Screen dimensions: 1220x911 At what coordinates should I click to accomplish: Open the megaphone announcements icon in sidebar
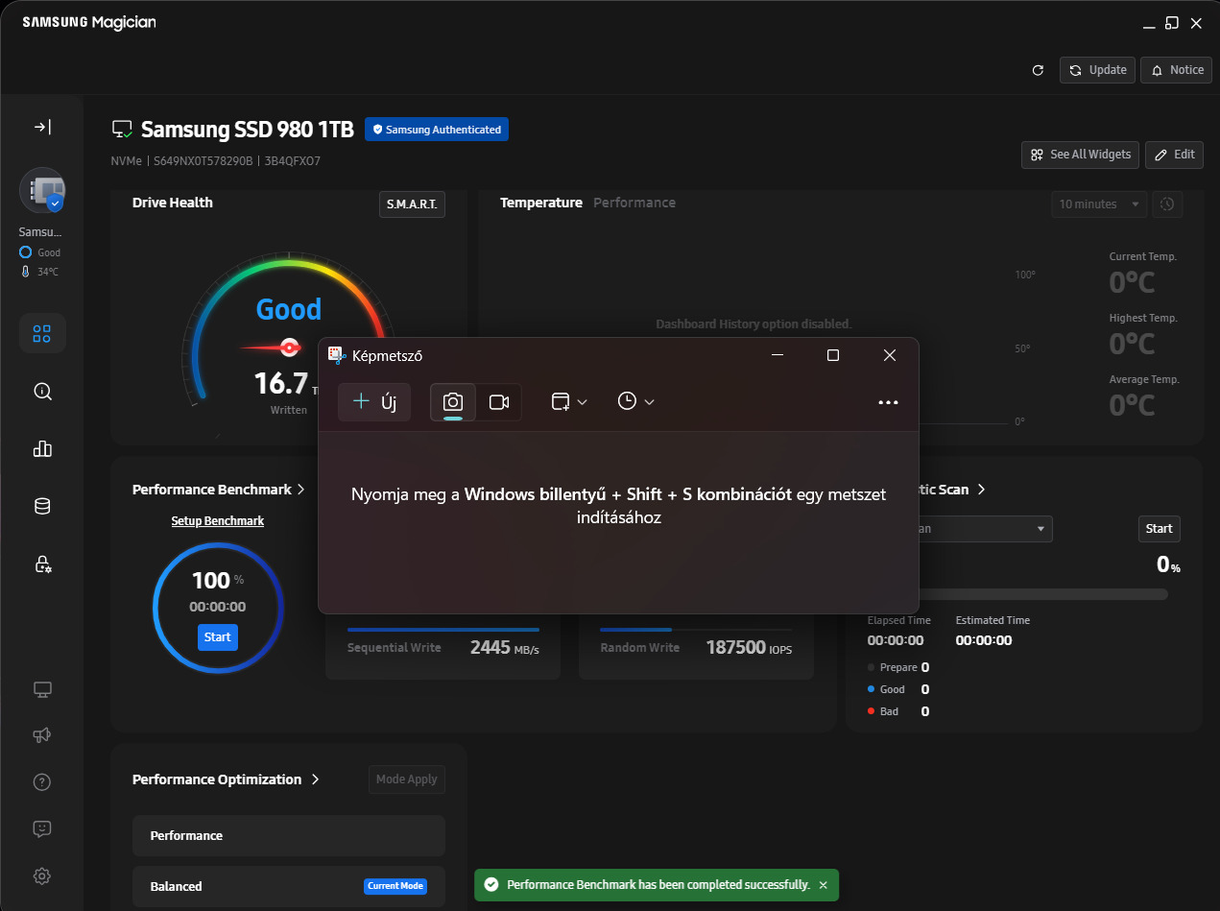pos(42,735)
